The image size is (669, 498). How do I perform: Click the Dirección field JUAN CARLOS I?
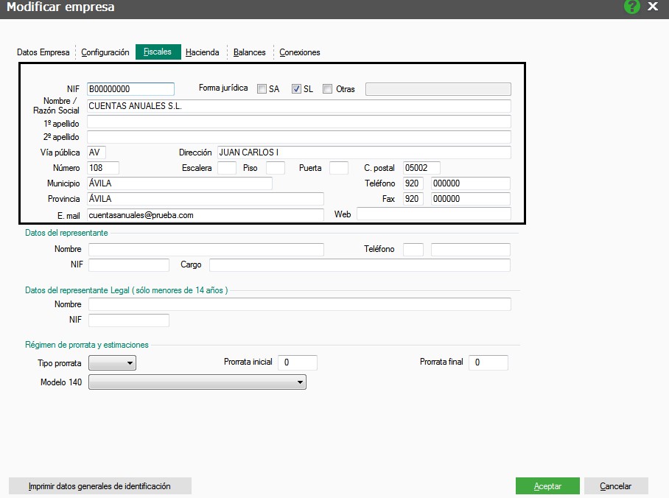tap(364, 152)
